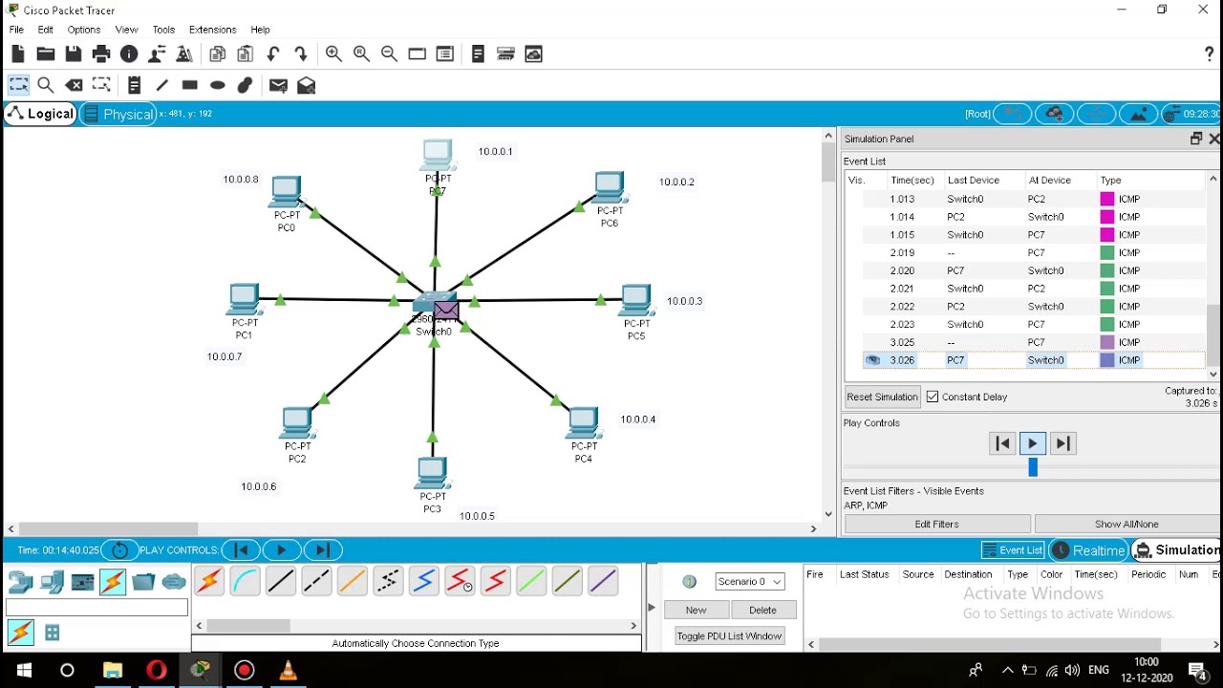The width and height of the screenshot is (1223, 688).
Task: Select the Inspect magnifier tool
Action: click(x=45, y=86)
